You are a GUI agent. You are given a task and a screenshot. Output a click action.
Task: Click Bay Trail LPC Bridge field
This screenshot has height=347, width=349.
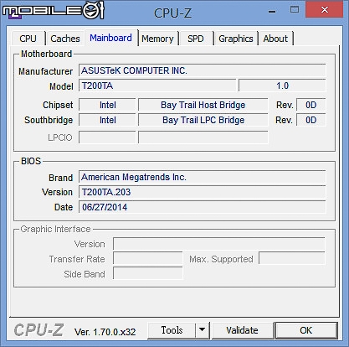click(203, 120)
